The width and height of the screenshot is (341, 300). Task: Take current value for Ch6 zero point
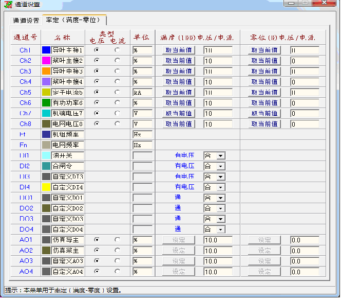(x=264, y=103)
